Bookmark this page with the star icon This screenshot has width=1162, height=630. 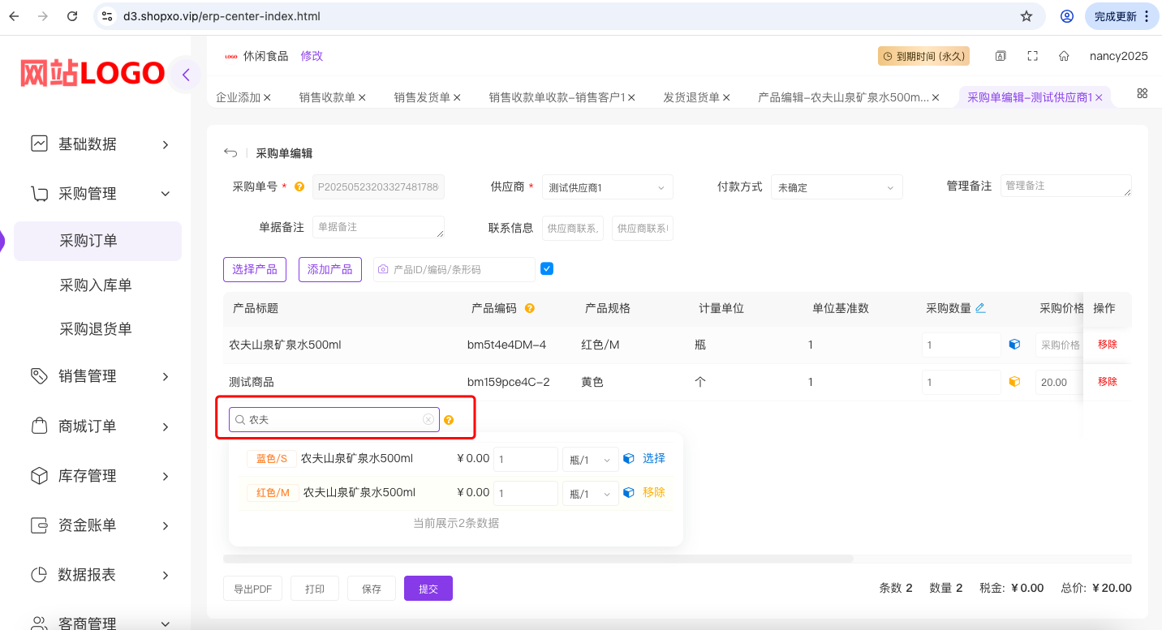coord(1026,16)
